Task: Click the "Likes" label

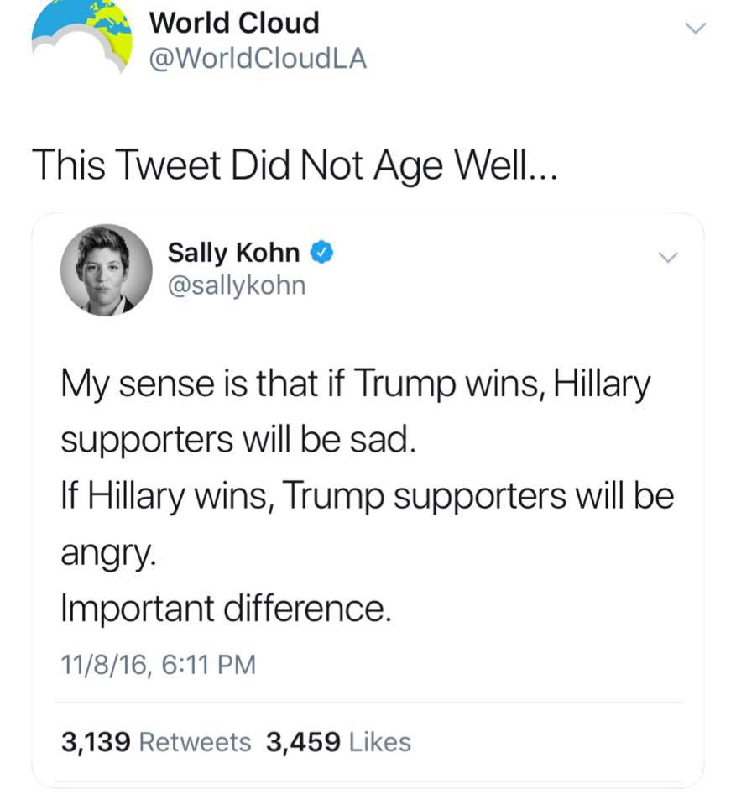Action: point(379,742)
